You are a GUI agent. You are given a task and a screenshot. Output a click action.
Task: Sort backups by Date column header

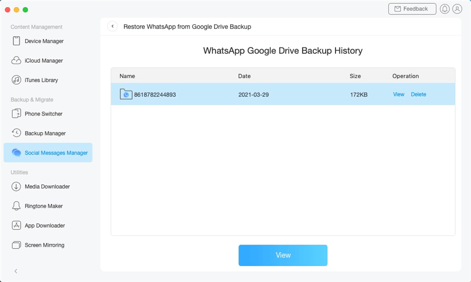coord(244,76)
